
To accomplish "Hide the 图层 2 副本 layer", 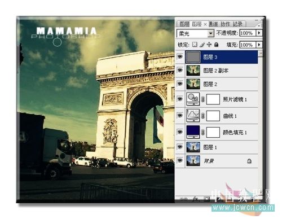I will pyautogui.click(x=180, y=70).
